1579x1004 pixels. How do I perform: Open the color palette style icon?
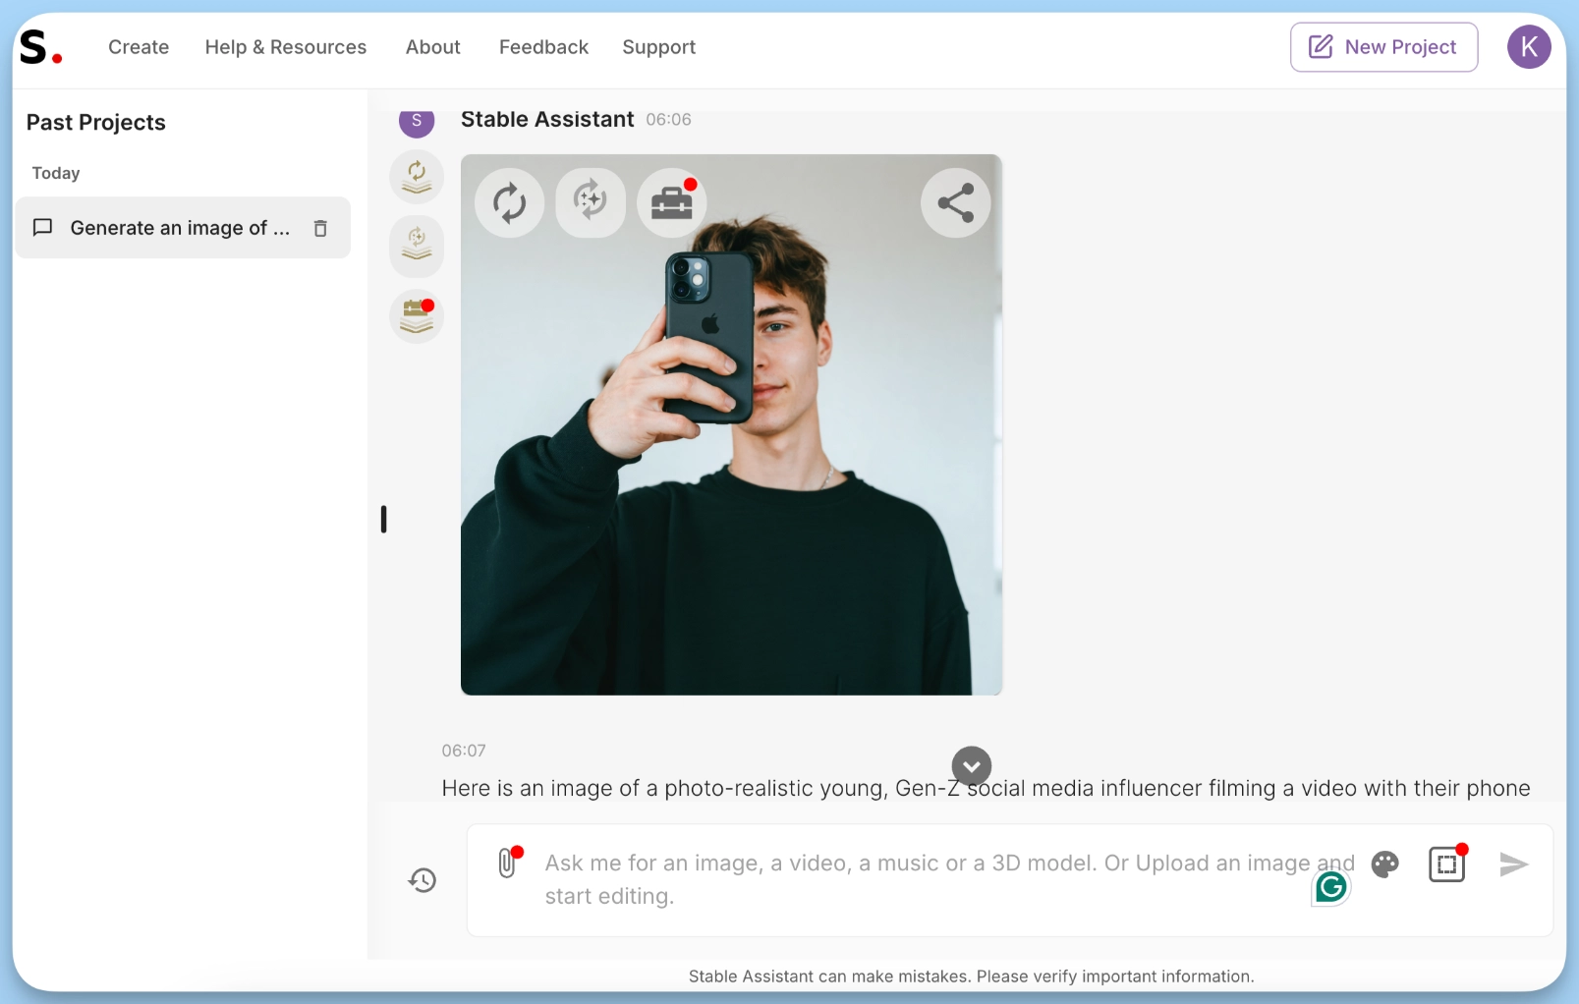click(1384, 865)
